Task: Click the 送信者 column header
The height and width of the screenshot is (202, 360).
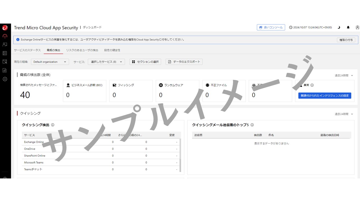Action: 198,135
